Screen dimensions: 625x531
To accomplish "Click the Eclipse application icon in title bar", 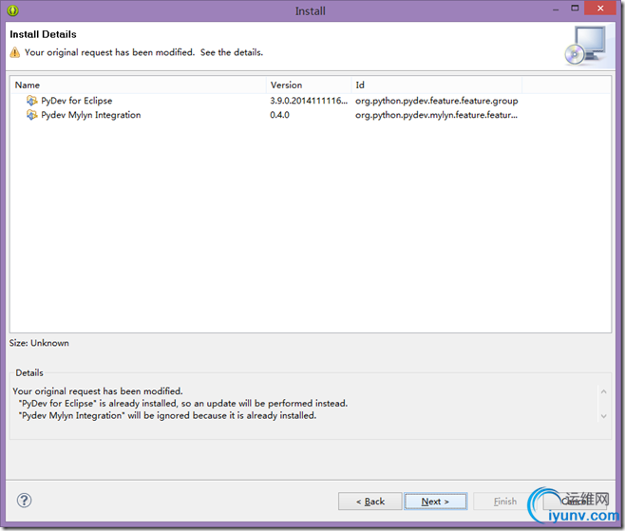I will pyautogui.click(x=12, y=10).
